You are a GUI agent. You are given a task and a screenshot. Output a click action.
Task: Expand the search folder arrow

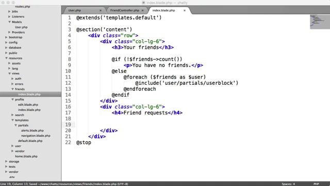pyautogui.click(x=12, y=115)
